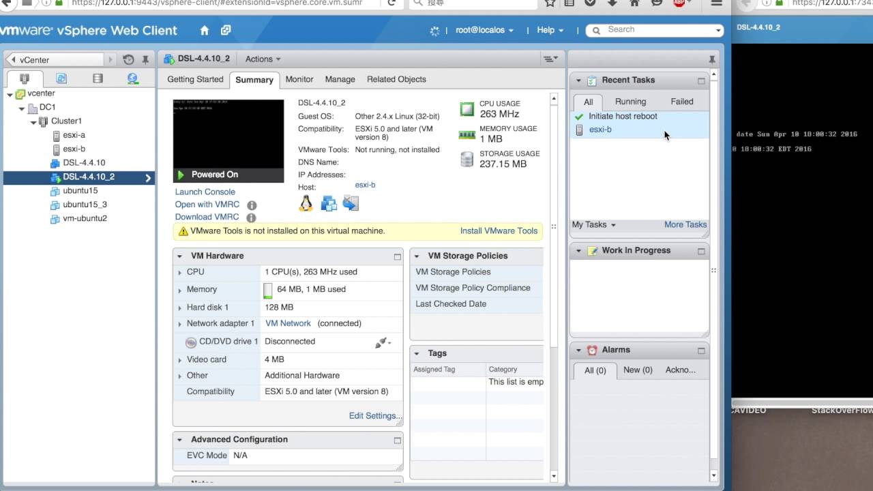The height and width of the screenshot is (491, 873).
Task: Click Download VMRC link
Action: 207,217
